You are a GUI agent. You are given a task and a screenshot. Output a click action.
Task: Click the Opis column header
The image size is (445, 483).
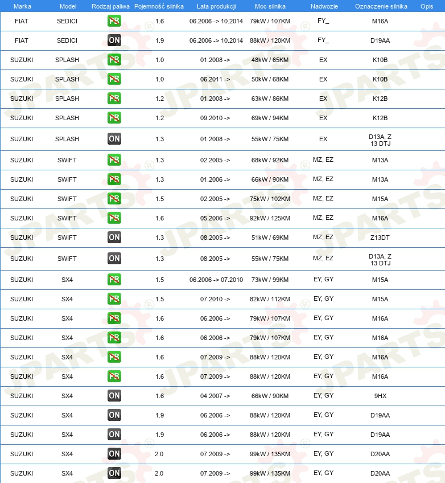coord(427,6)
